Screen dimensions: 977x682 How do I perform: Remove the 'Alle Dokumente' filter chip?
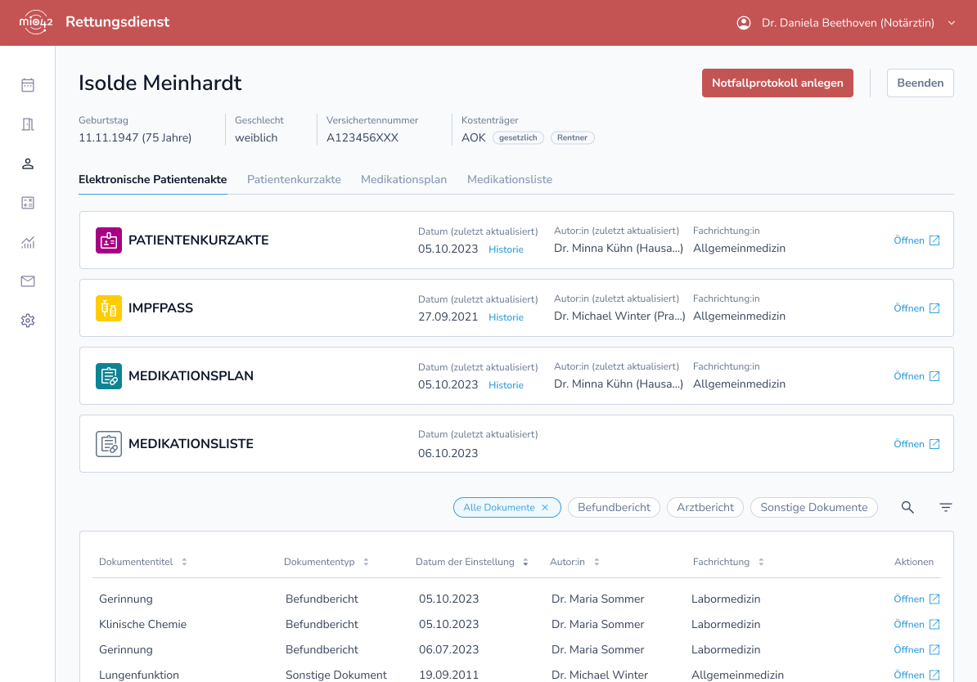coord(545,508)
